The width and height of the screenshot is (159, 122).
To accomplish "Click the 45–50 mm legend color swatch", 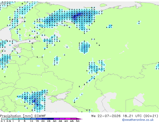I will point(74,119).
